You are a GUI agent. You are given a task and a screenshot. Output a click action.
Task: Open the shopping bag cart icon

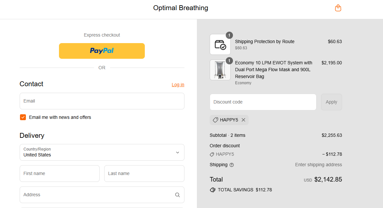click(x=338, y=8)
